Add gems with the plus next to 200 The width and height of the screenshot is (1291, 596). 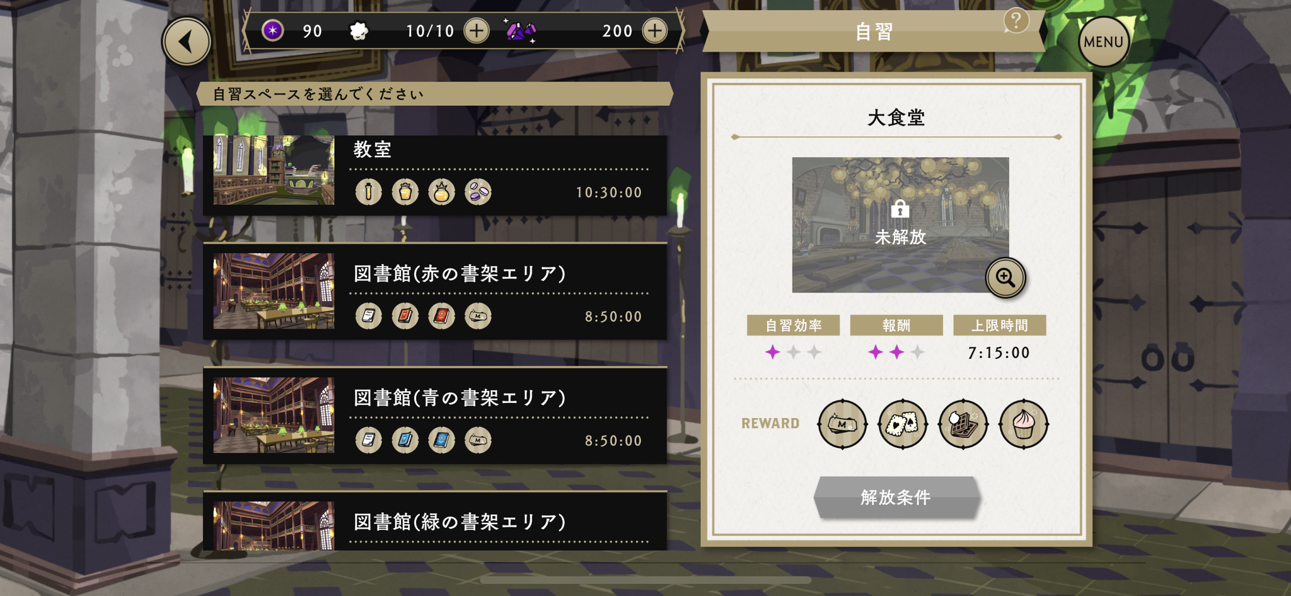pyautogui.click(x=655, y=30)
